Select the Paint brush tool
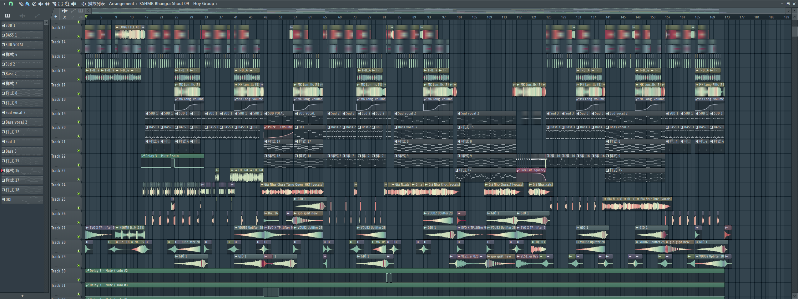 click(28, 4)
